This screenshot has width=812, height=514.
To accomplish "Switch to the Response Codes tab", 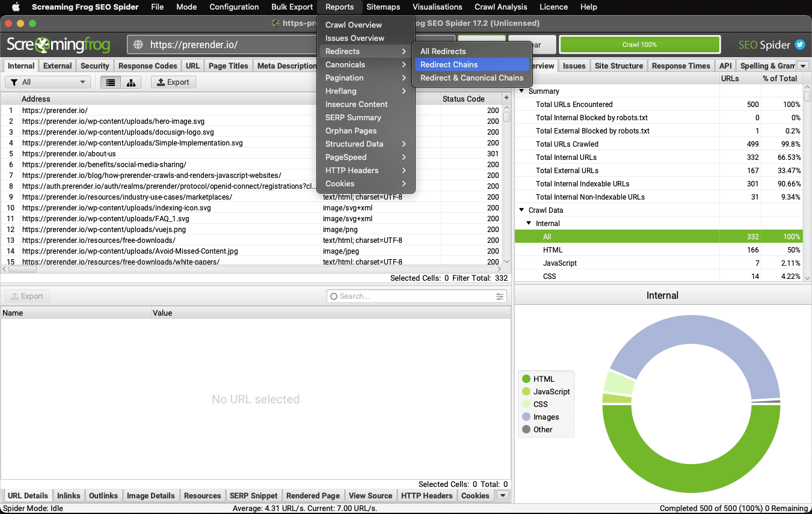I will point(148,66).
